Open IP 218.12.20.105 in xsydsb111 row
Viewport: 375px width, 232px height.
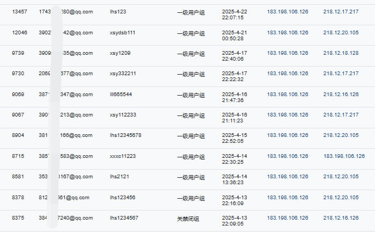[x=341, y=33]
